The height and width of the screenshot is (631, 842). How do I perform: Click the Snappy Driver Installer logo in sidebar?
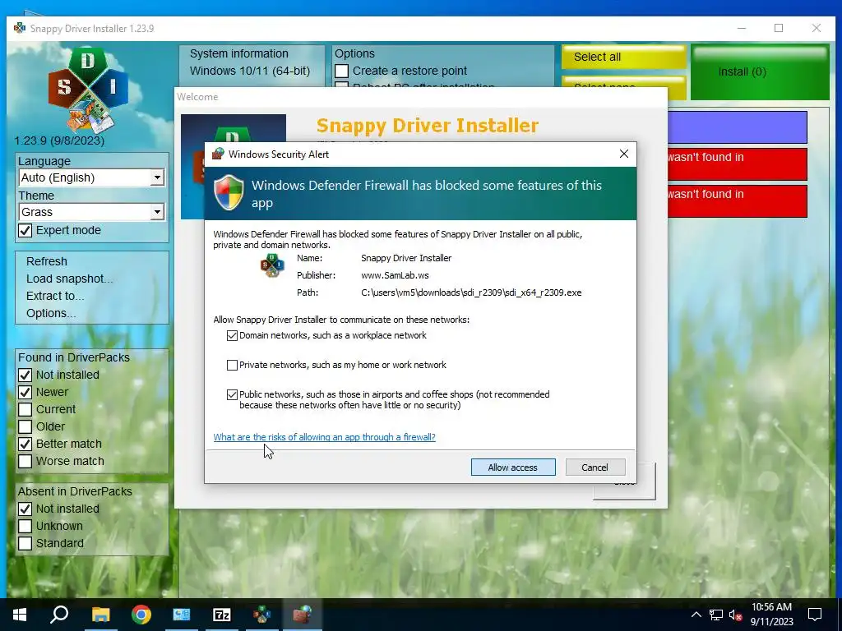pyautogui.click(x=89, y=90)
